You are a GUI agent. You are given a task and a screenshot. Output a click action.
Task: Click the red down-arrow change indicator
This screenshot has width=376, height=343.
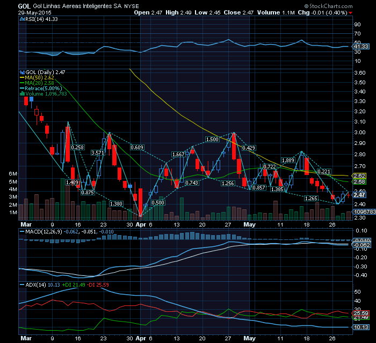[x=351, y=13]
